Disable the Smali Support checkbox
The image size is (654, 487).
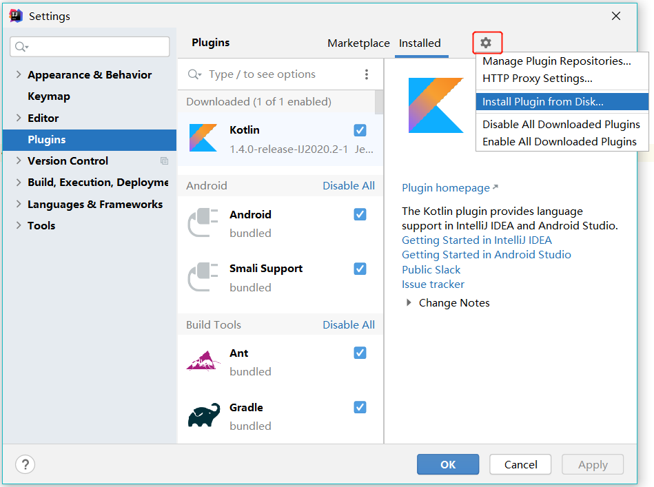click(x=360, y=269)
